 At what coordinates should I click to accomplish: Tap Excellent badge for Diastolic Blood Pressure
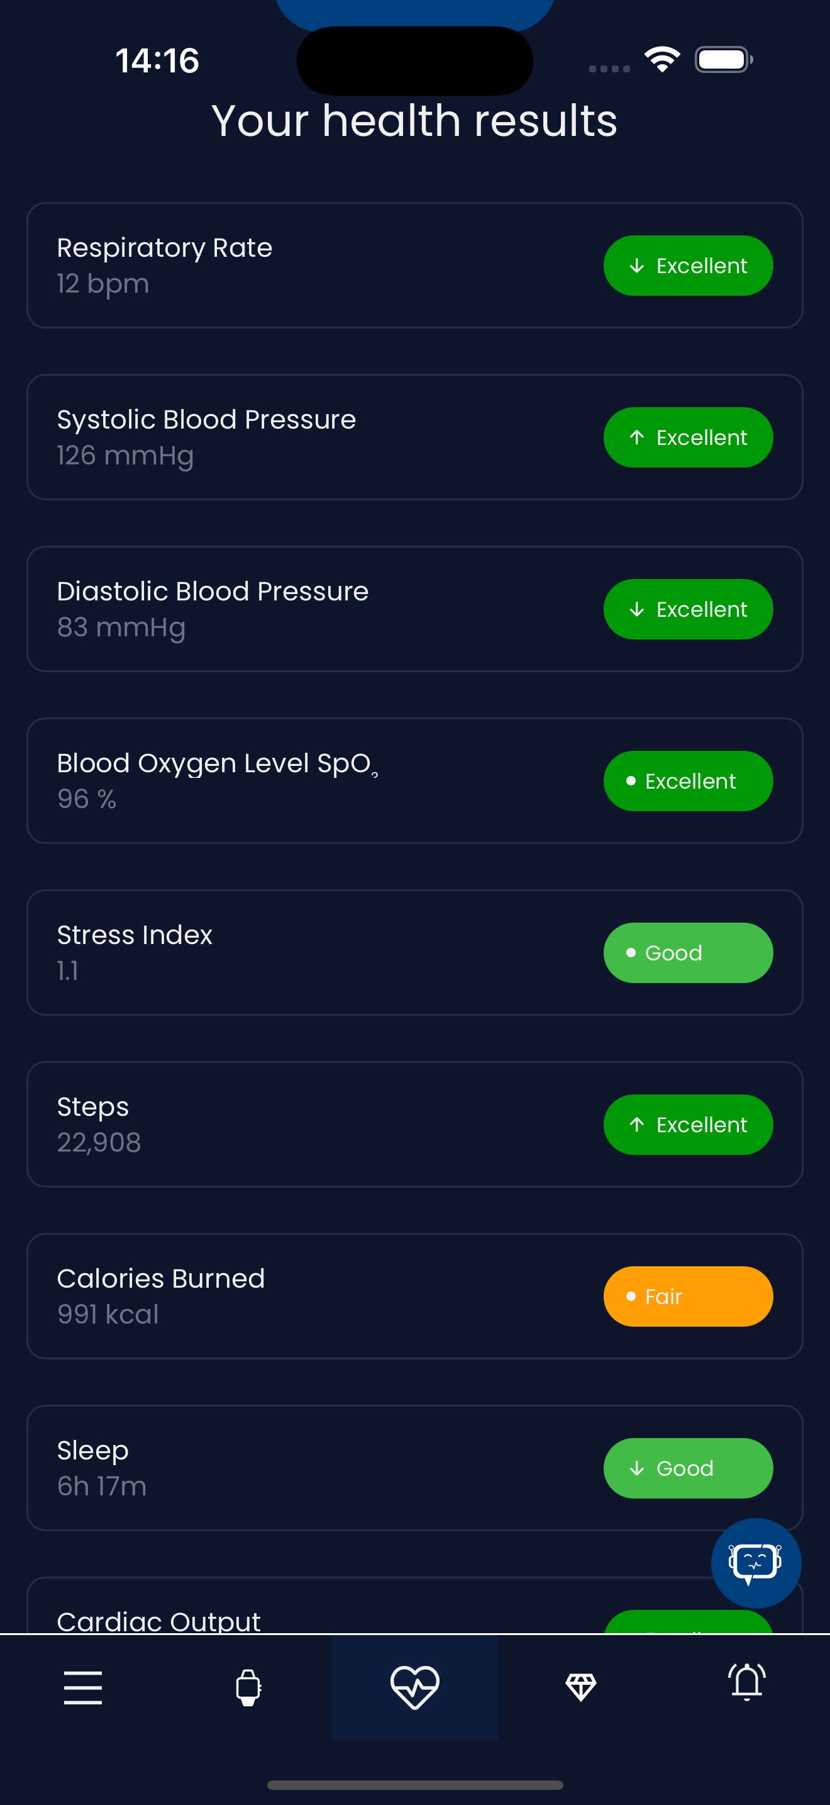(x=689, y=609)
